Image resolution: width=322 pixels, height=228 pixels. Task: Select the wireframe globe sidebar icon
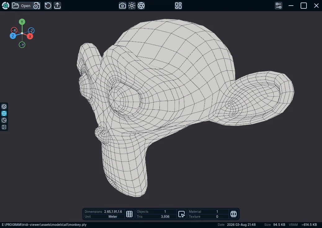click(x=4, y=113)
